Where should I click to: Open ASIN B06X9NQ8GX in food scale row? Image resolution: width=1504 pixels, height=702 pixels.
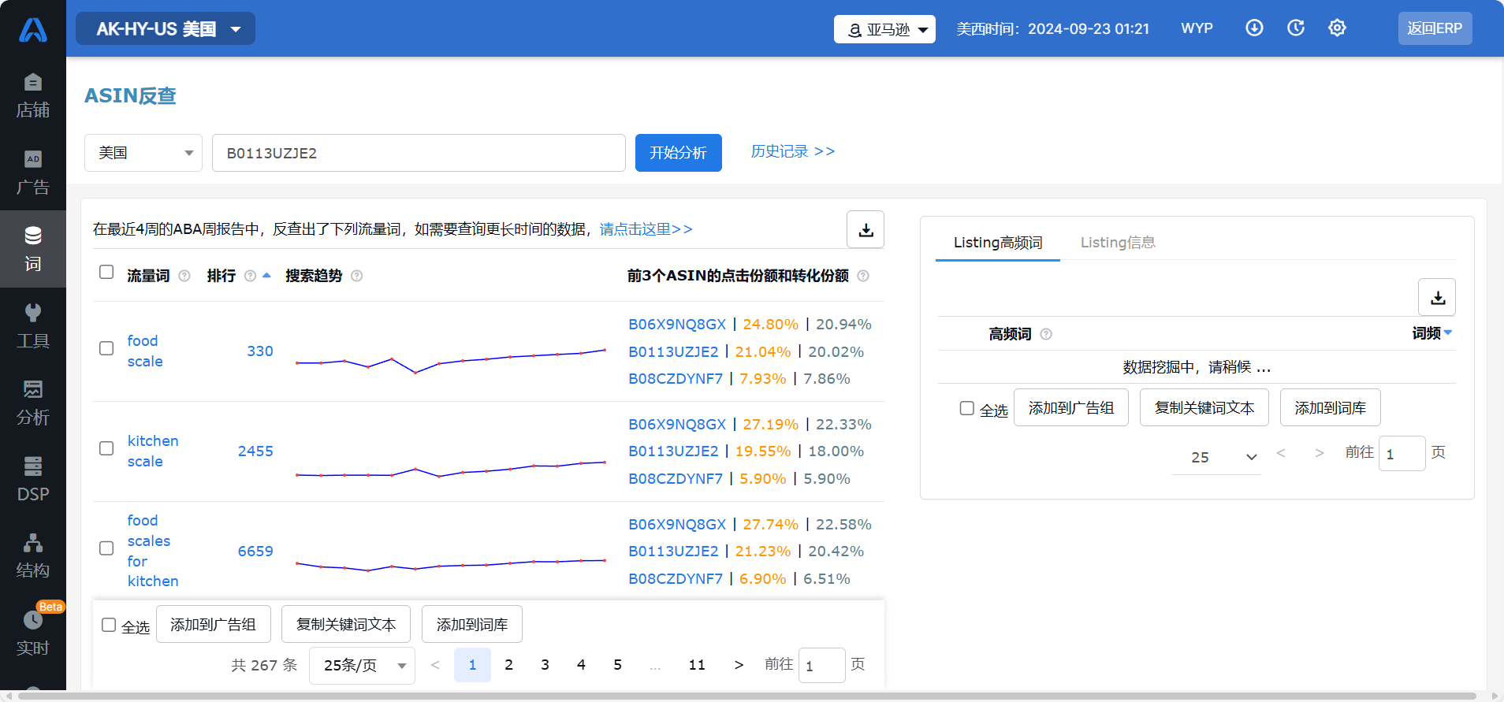coord(677,325)
